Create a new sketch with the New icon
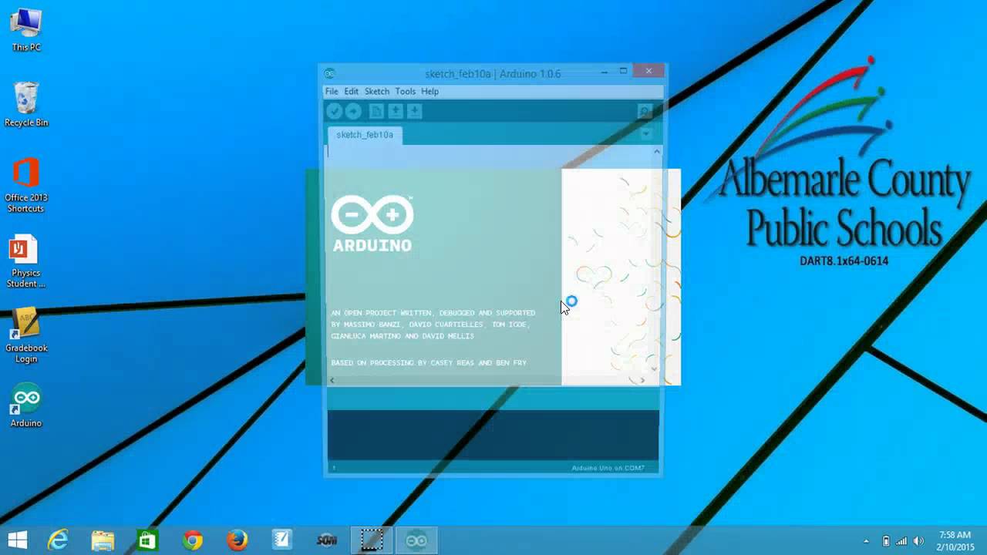Viewport: 987px width, 555px height. point(376,112)
